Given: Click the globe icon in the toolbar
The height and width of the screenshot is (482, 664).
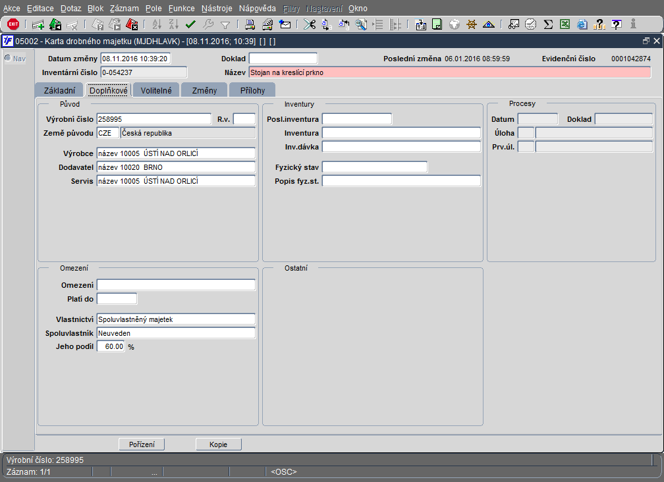Looking at the screenshot, I should (455, 24).
